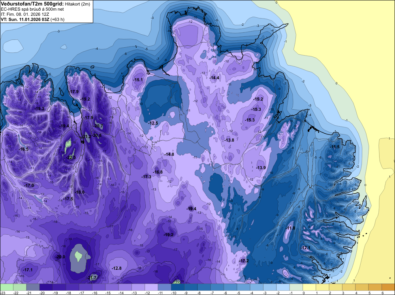Click the -12.1 temperature value
Screen dimensions: 395x295
pyautogui.click(x=305, y=248)
